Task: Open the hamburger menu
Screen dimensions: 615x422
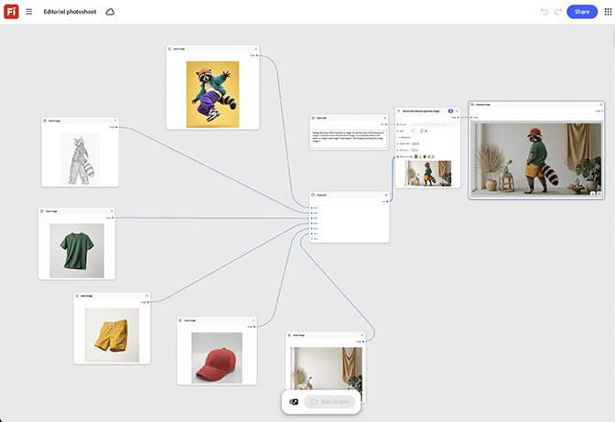Action: 29,12
